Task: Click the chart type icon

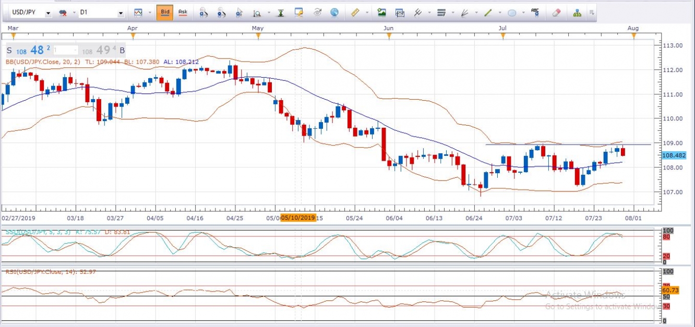Action: click(138, 12)
